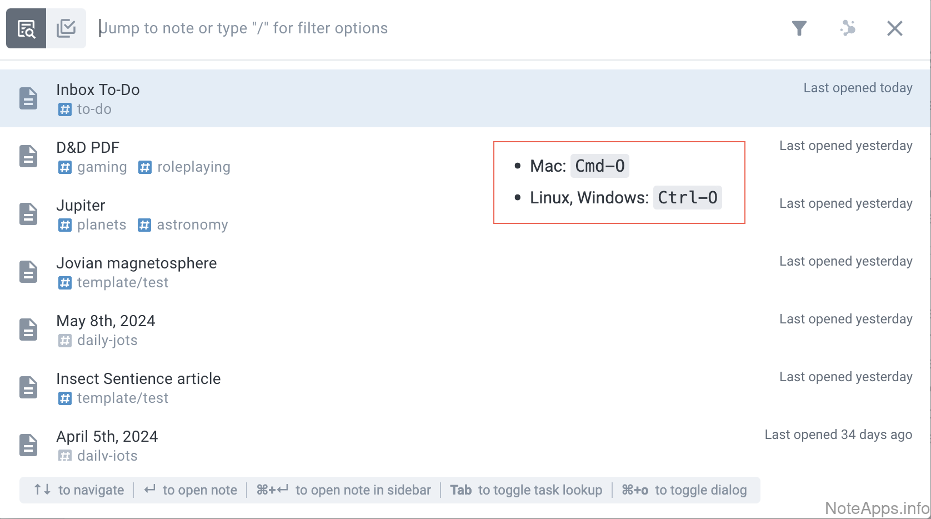Click the planets tag icon

point(65,225)
